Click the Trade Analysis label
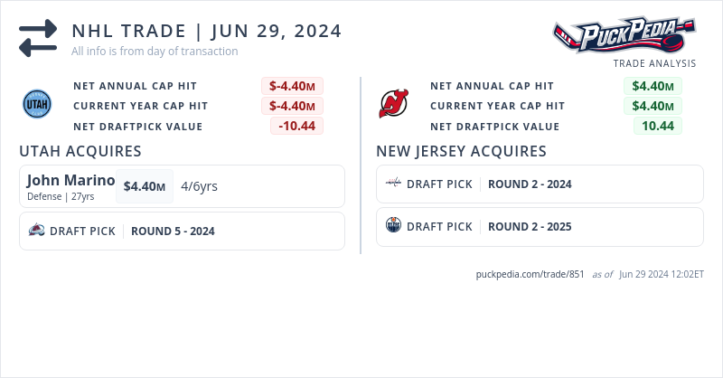This screenshot has height=378, width=723. [654, 63]
